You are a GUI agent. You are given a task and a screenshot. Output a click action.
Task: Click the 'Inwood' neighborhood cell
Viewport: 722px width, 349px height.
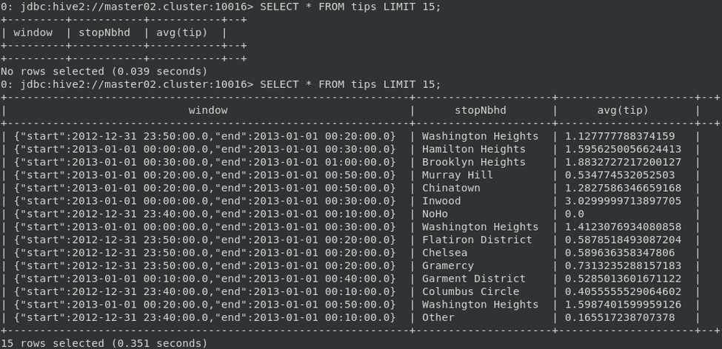tap(441, 200)
